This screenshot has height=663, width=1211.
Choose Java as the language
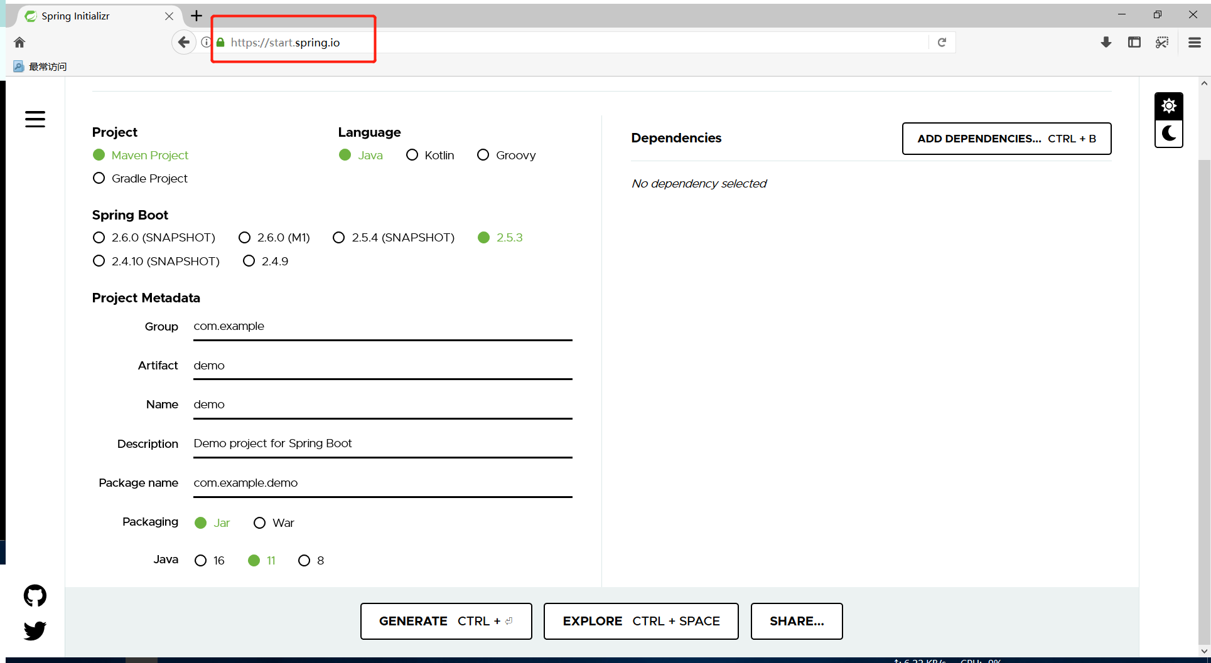pyautogui.click(x=360, y=155)
